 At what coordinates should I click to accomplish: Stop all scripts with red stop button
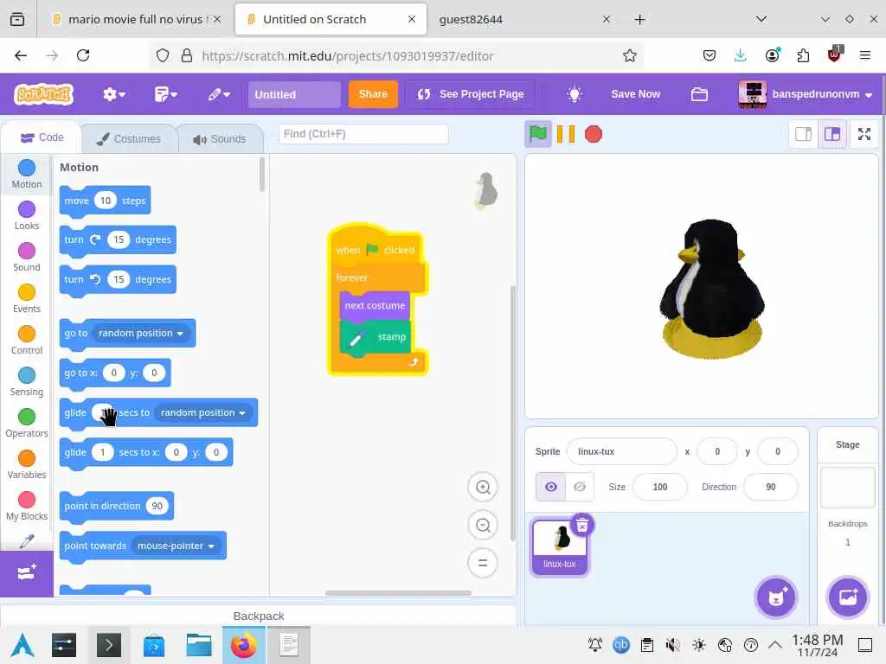coord(594,134)
